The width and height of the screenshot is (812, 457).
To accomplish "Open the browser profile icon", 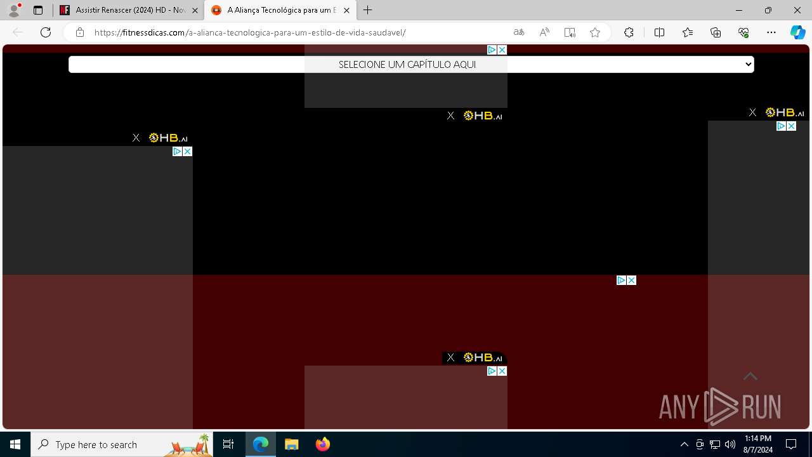I will pyautogui.click(x=14, y=10).
